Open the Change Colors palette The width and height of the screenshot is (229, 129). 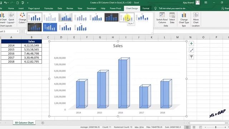click(22, 18)
